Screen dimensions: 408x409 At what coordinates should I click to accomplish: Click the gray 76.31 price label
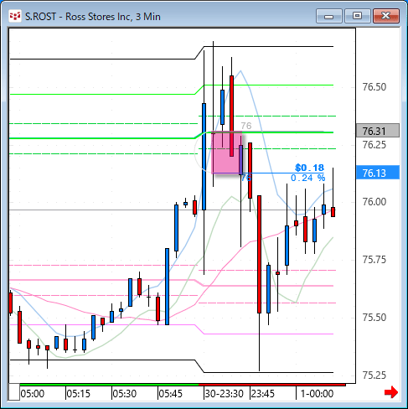point(378,131)
